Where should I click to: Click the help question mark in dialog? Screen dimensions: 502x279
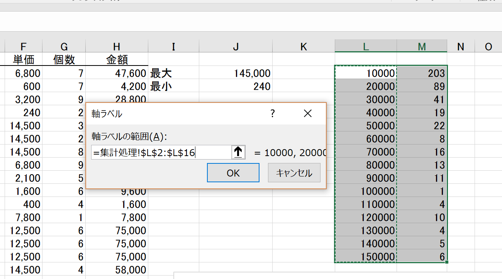(273, 113)
